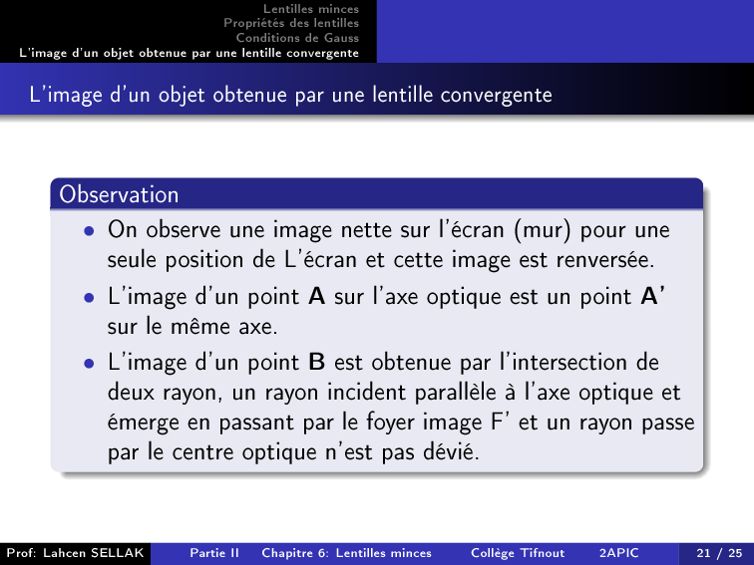This screenshot has height=565, width=754.
Task: Jump to the 'Propriétés des lentilles' section
Action: click(x=290, y=23)
